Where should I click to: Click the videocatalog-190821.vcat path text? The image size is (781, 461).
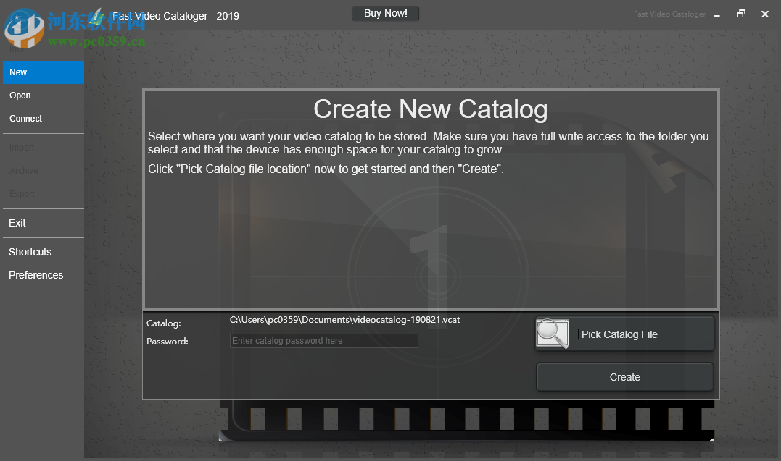[344, 319]
